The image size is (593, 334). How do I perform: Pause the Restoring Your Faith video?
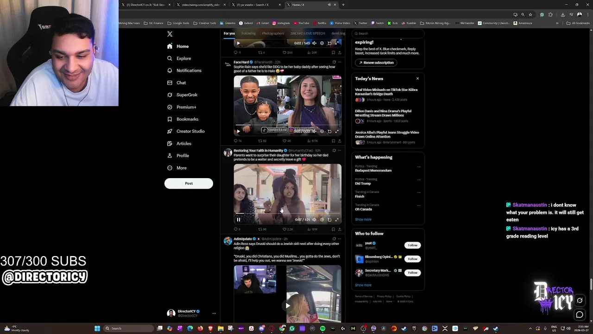239,220
